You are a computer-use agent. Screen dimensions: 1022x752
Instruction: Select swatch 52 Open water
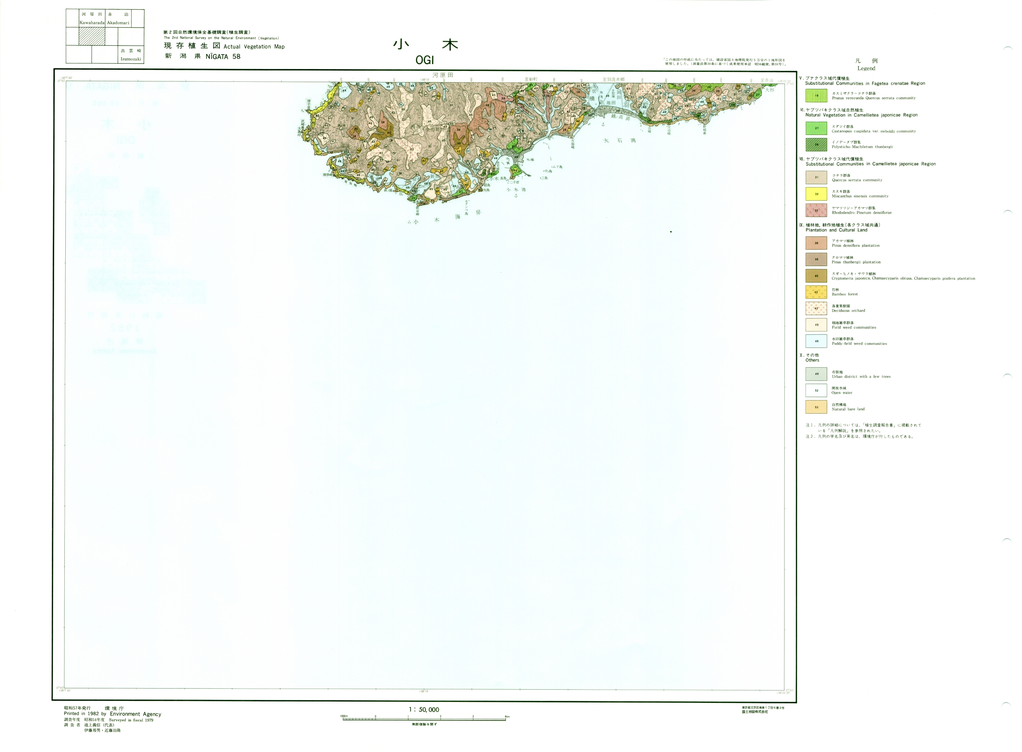click(816, 390)
